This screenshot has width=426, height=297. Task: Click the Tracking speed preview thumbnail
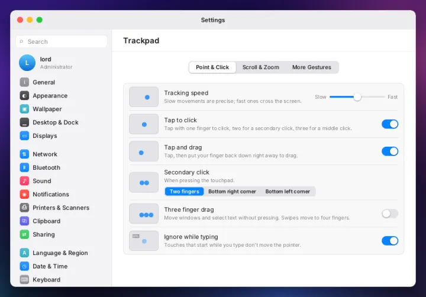pos(144,97)
